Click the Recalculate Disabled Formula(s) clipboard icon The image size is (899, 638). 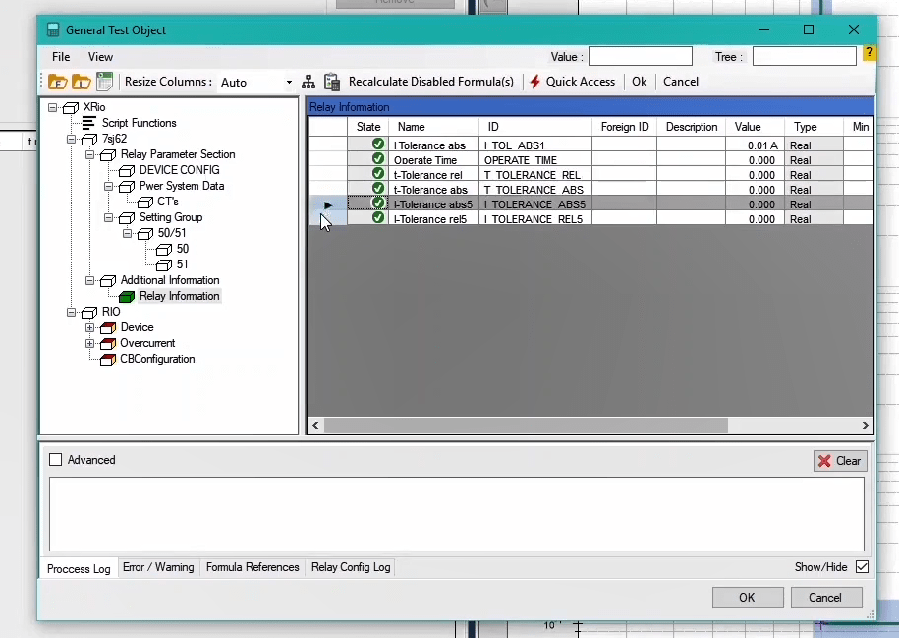click(x=332, y=82)
